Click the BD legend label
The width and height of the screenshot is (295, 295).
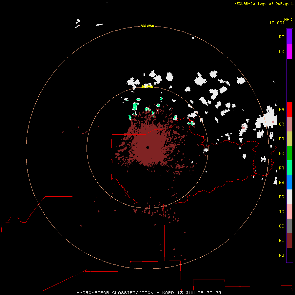(282, 139)
